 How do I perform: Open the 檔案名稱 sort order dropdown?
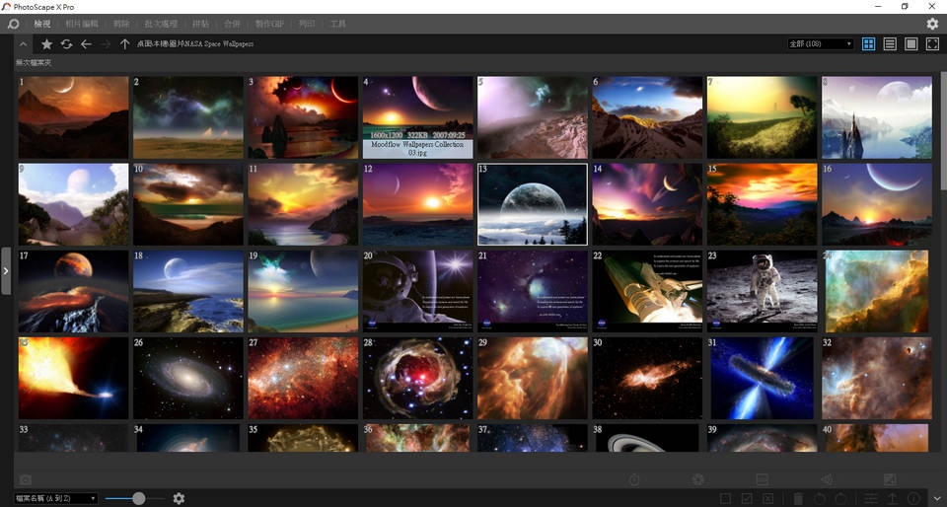pos(56,499)
